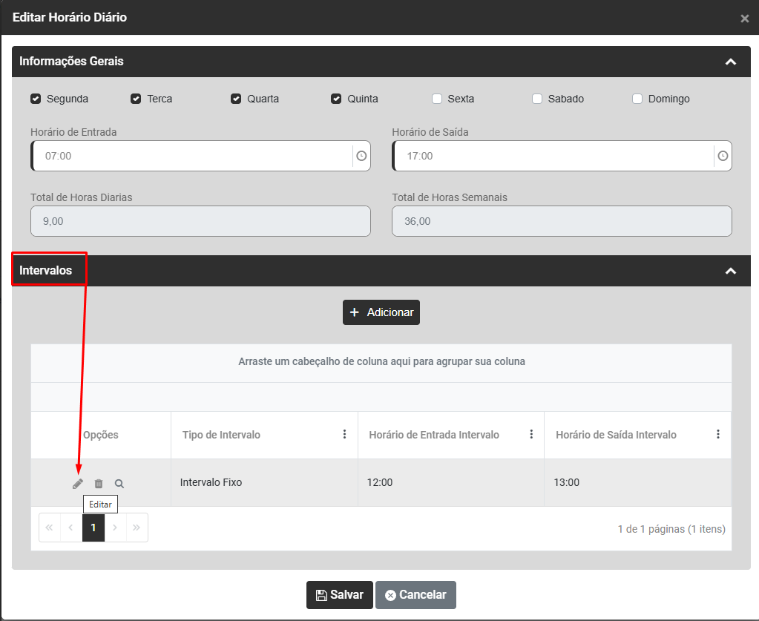This screenshot has height=621, width=759.
Task: Click the Salvar button
Action: click(x=339, y=595)
